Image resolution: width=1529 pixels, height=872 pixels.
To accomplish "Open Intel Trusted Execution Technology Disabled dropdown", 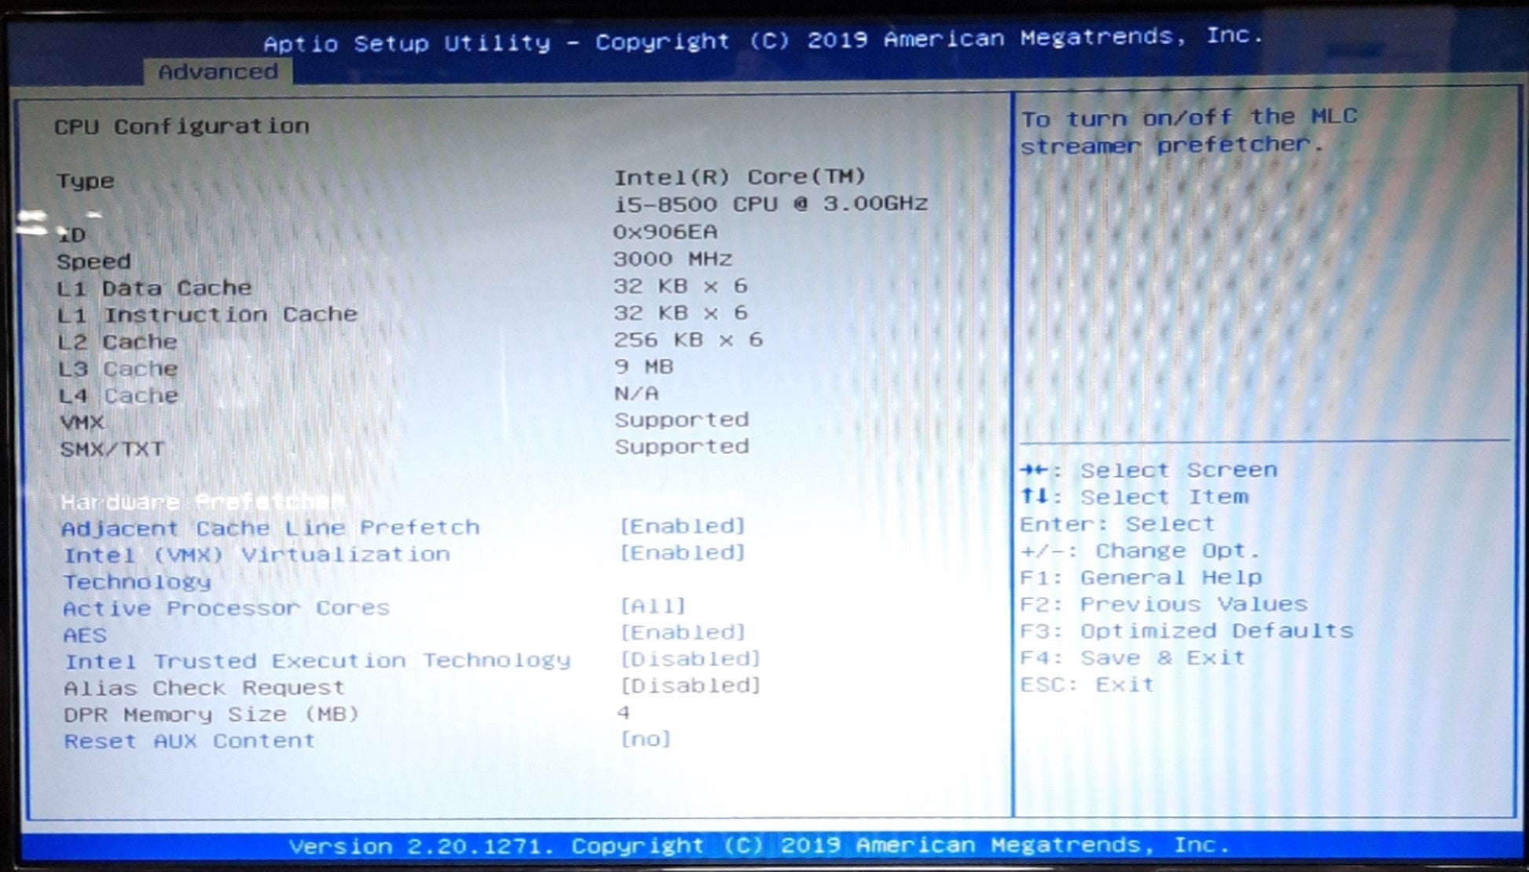I will click(690, 658).
